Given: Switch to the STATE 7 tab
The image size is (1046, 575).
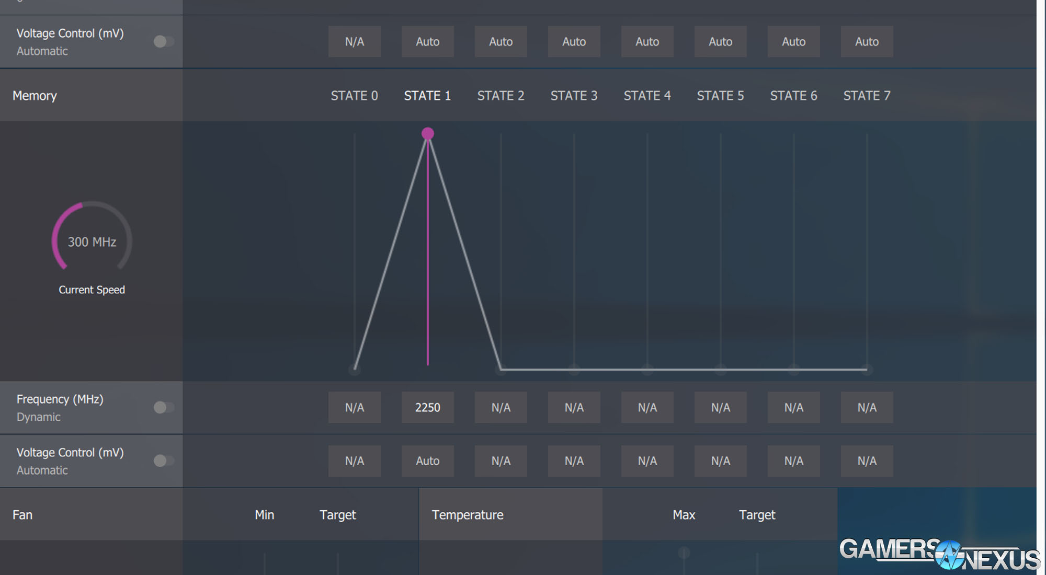Looking at the screenshot, I should (x=866, y=96).
